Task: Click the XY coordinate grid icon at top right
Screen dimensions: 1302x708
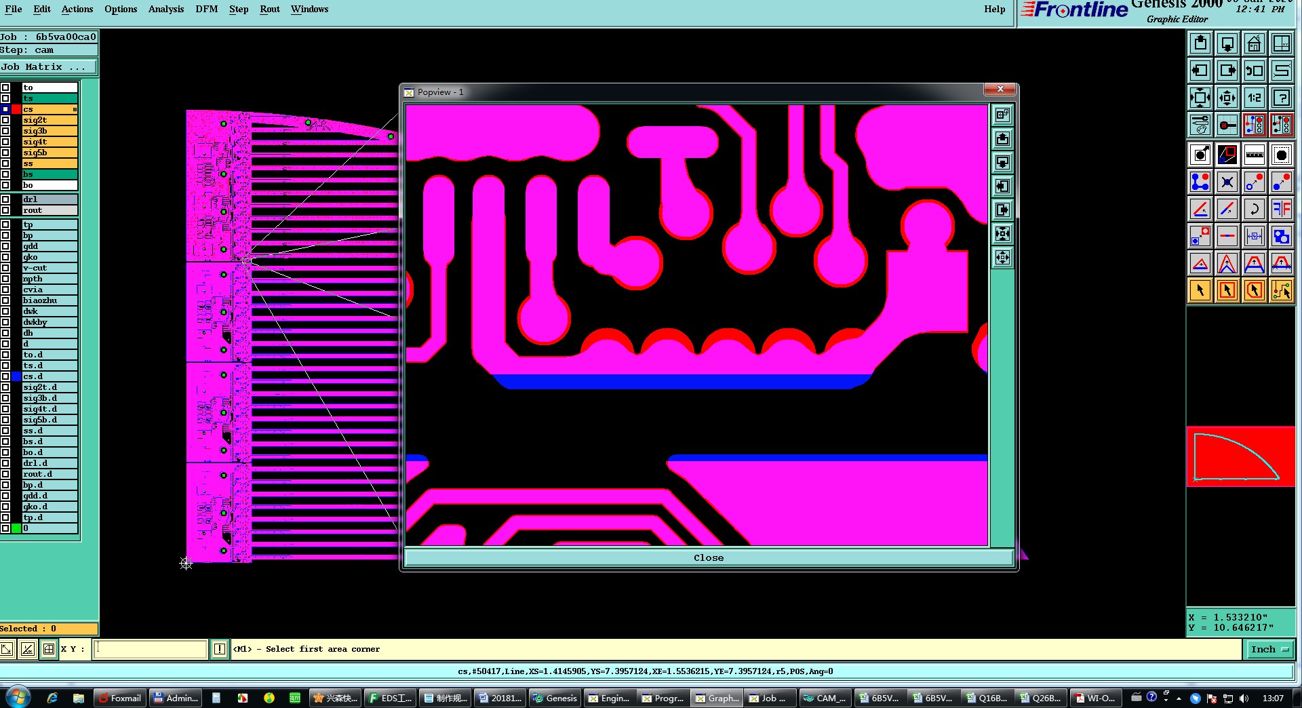Action: coord(1282,44)
